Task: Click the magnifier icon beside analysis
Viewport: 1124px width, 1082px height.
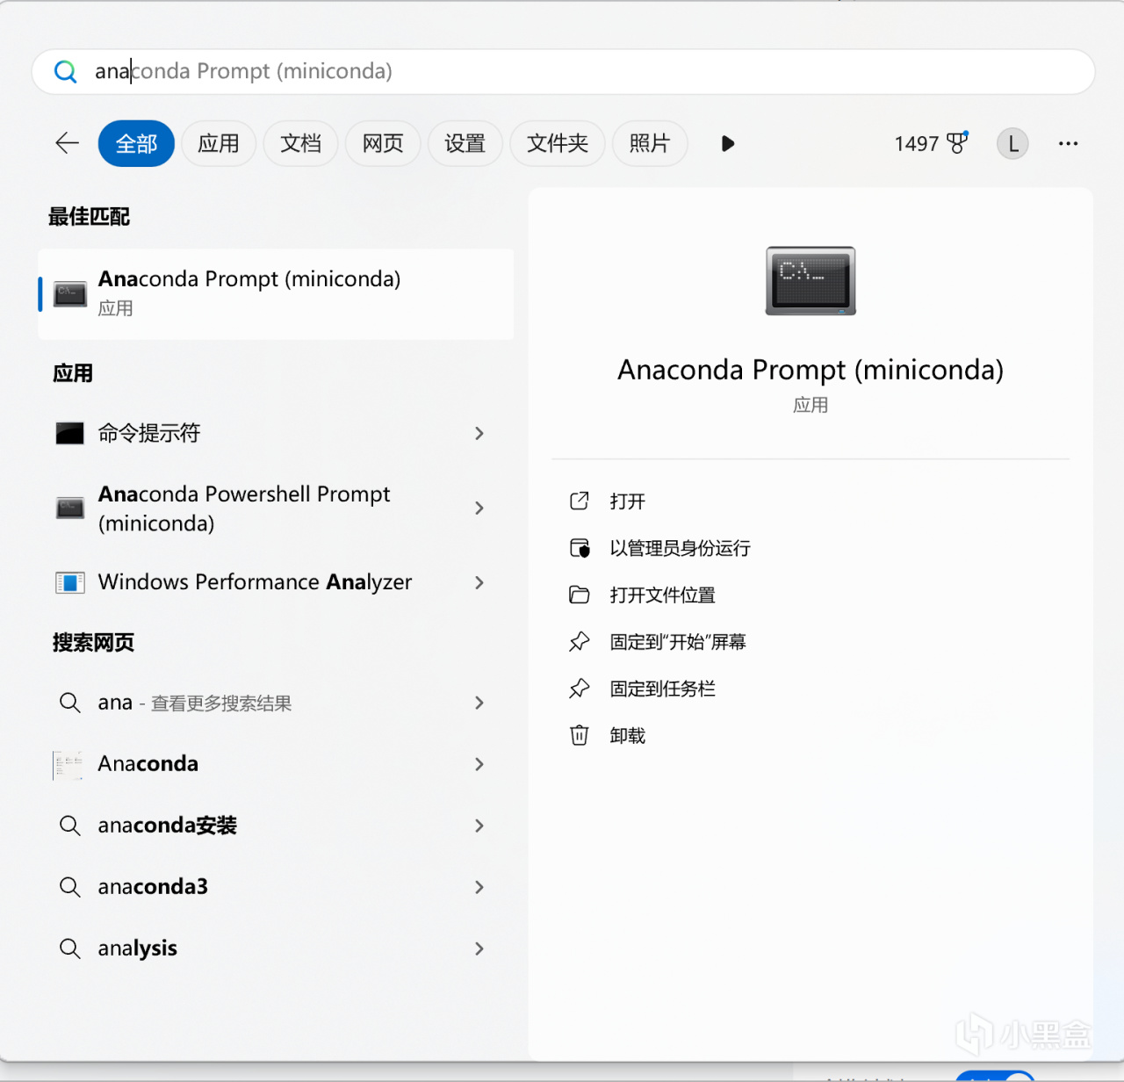Action: [x=70, y=949]
